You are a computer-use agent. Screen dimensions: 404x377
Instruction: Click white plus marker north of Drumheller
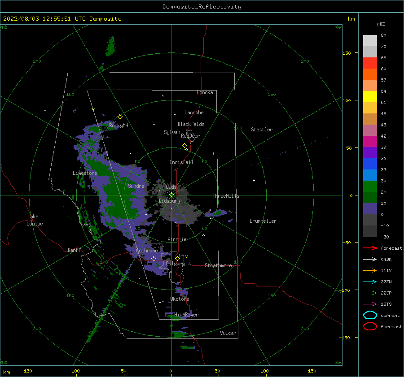point(254,180)
